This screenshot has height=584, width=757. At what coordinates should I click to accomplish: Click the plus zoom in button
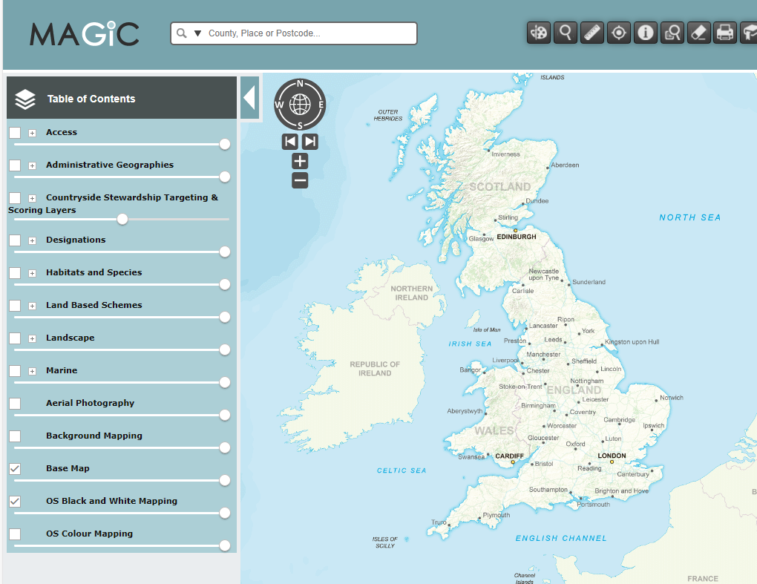click(300, 161)
